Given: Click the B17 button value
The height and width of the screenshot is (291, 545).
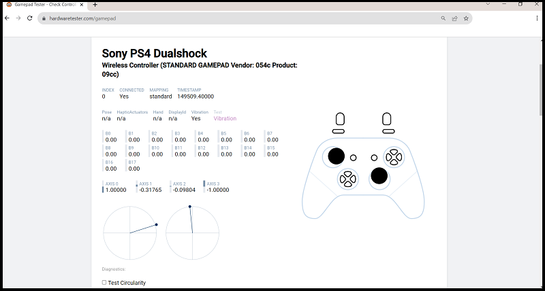Looking at the screenshot, I should [x=134, y=169].
